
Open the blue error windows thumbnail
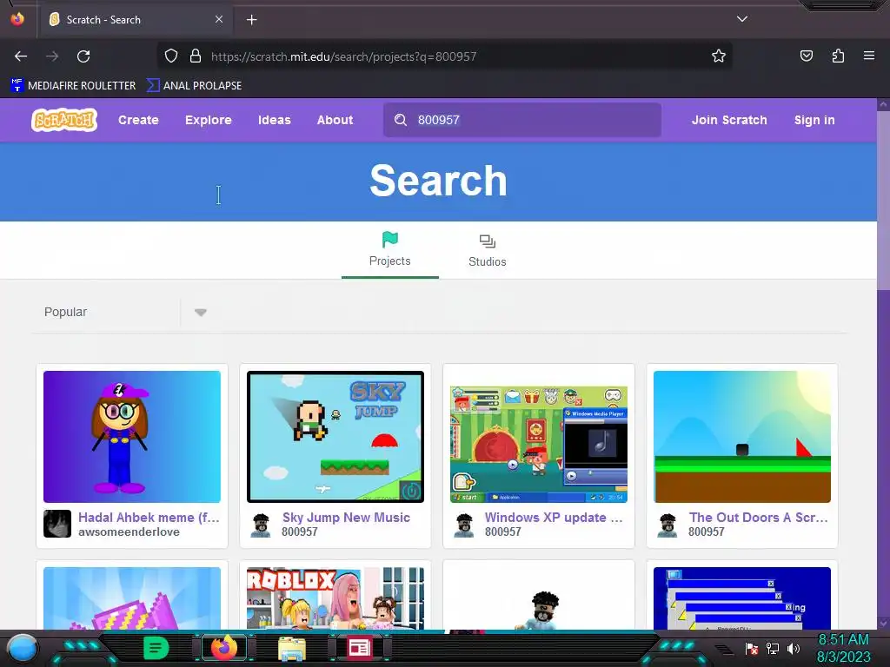(x=742, y=598)
